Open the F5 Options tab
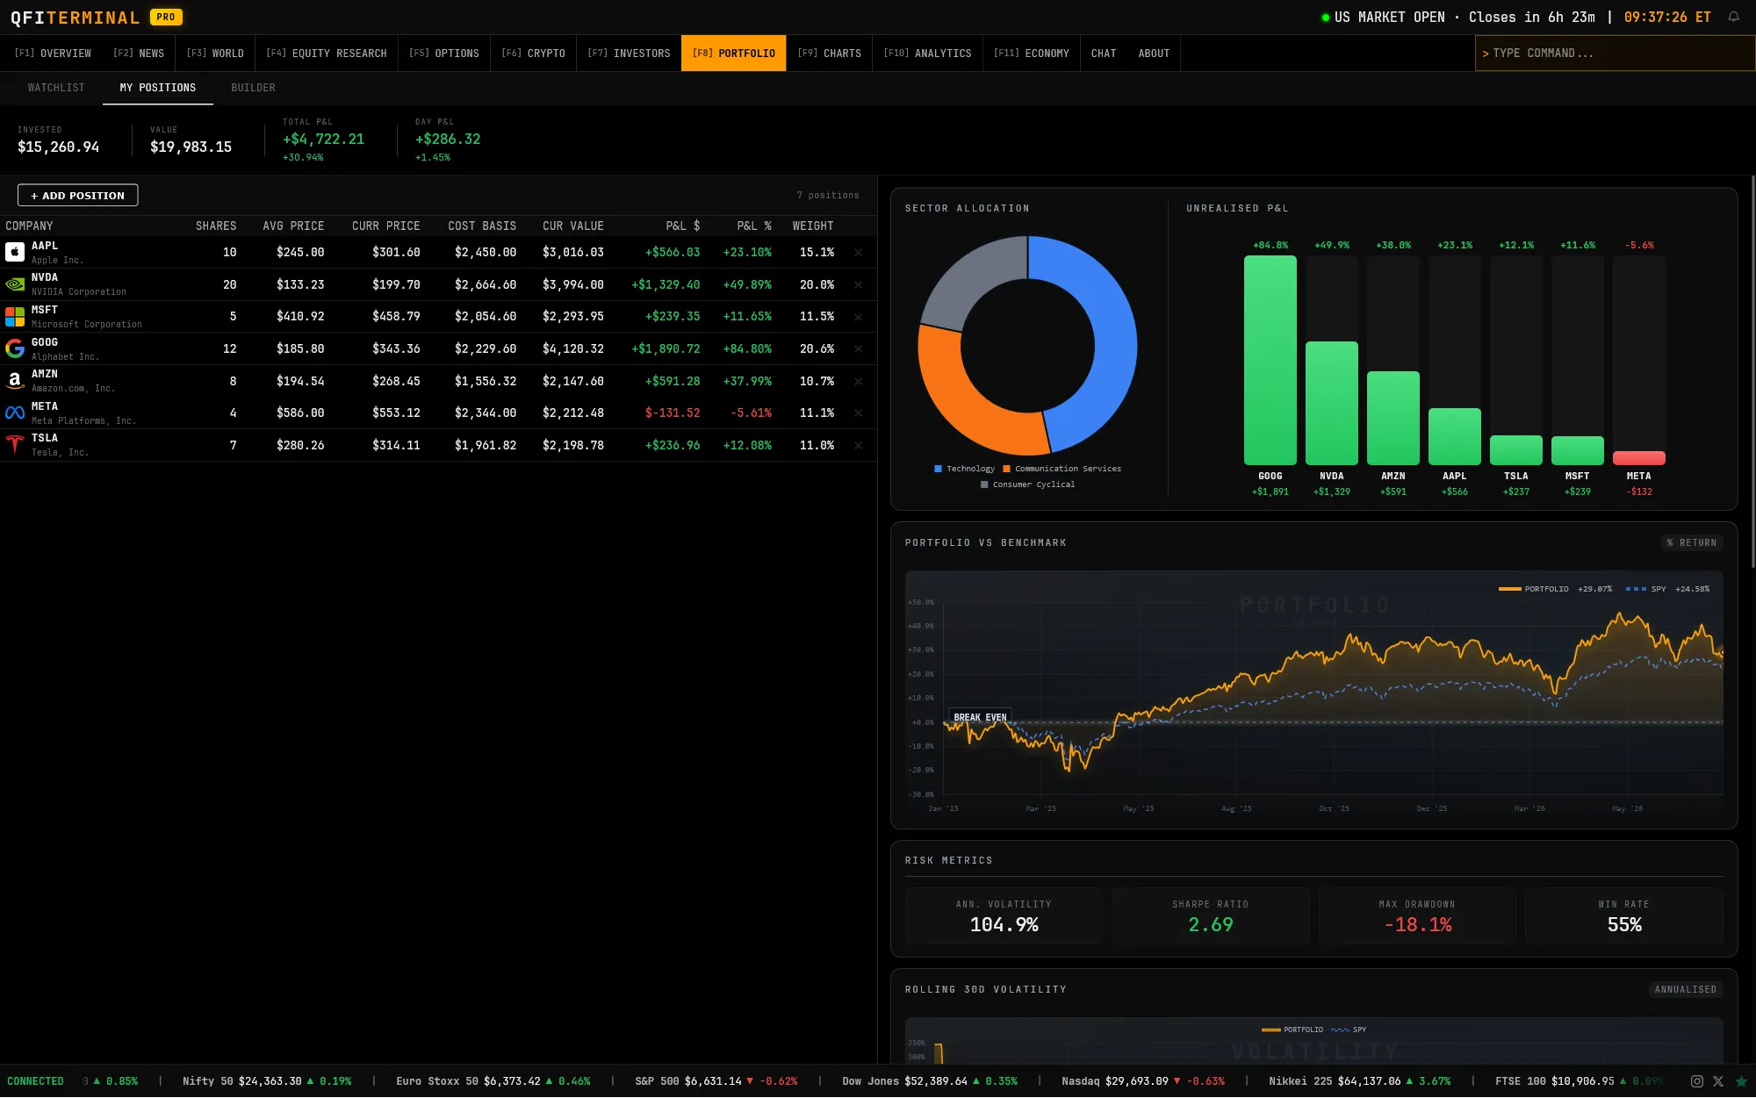This screenshot has width=1756, height=1098. pos(444,54)
